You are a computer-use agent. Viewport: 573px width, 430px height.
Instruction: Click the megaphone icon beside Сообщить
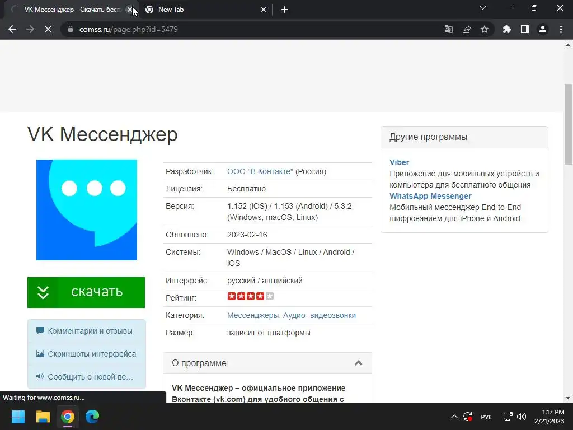40,376
